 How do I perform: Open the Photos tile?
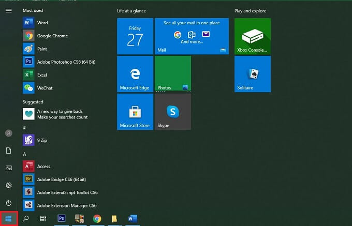pyautogui.click(x=173, y=74)
